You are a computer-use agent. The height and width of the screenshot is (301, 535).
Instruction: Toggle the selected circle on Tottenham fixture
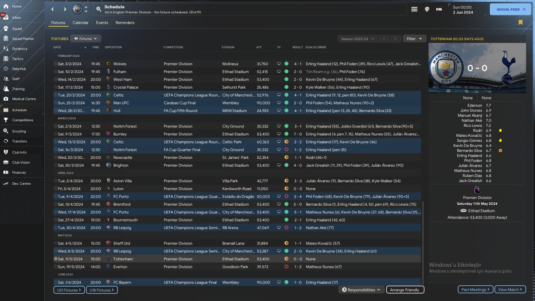tap(55, 259)
